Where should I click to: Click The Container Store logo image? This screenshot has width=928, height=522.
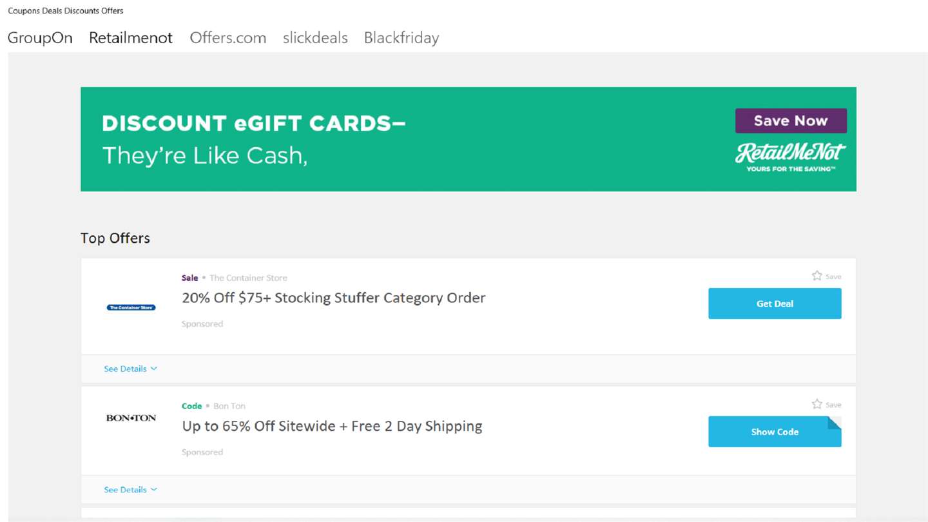[x=131, y=307]
